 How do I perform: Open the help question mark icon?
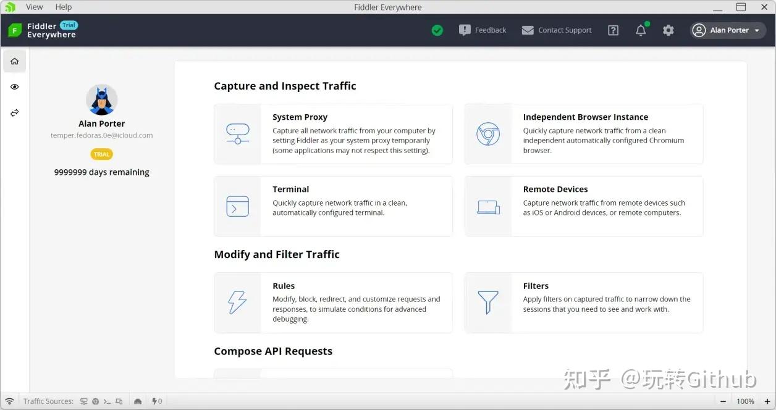tap(613, 30)
